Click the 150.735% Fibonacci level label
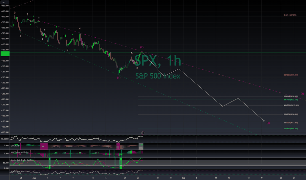The width and height of the screenshot is (306, 180). [x=291, y=105]
